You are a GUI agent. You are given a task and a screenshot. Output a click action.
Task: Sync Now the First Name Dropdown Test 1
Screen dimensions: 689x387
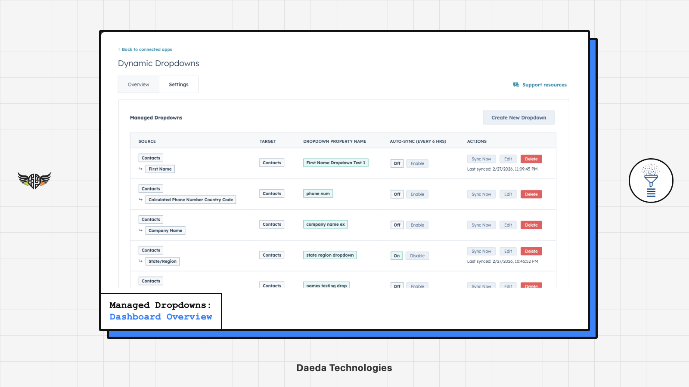(481, 159)
